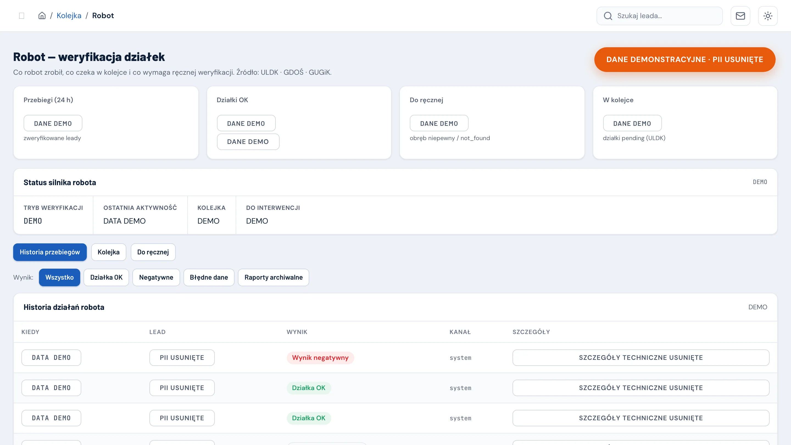Open first row SZCZEGÓŁY TECHNICZNE USUNIĘTE box

click(x=641, y=358)
